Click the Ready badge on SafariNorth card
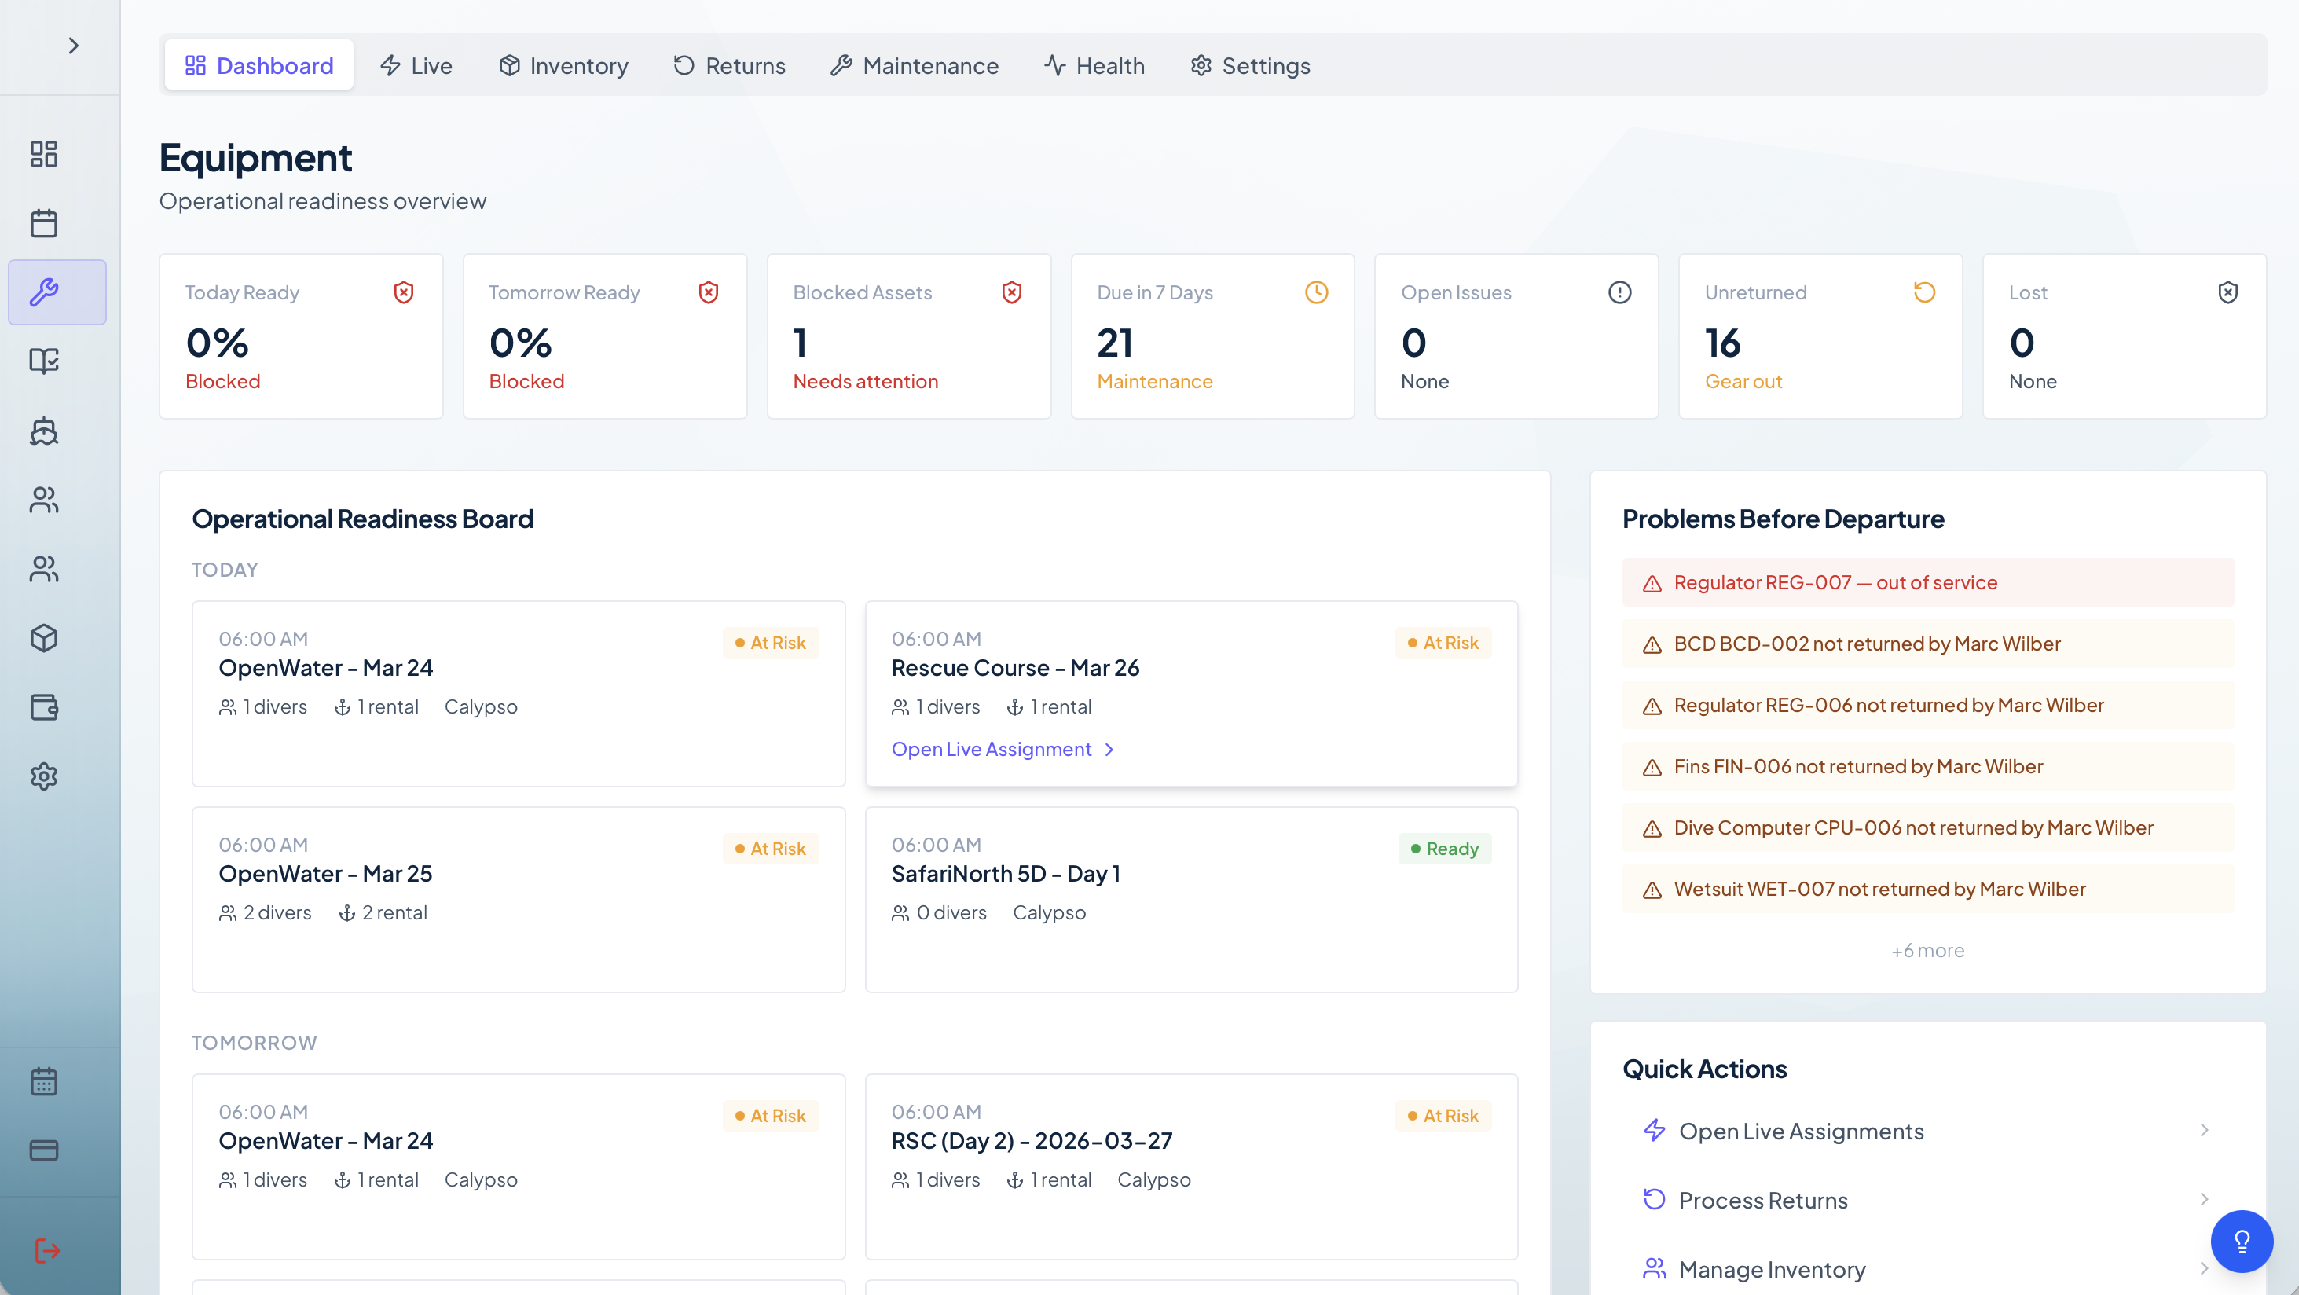This screenshot has width=2299, height=1295. tap(1445, 848)
